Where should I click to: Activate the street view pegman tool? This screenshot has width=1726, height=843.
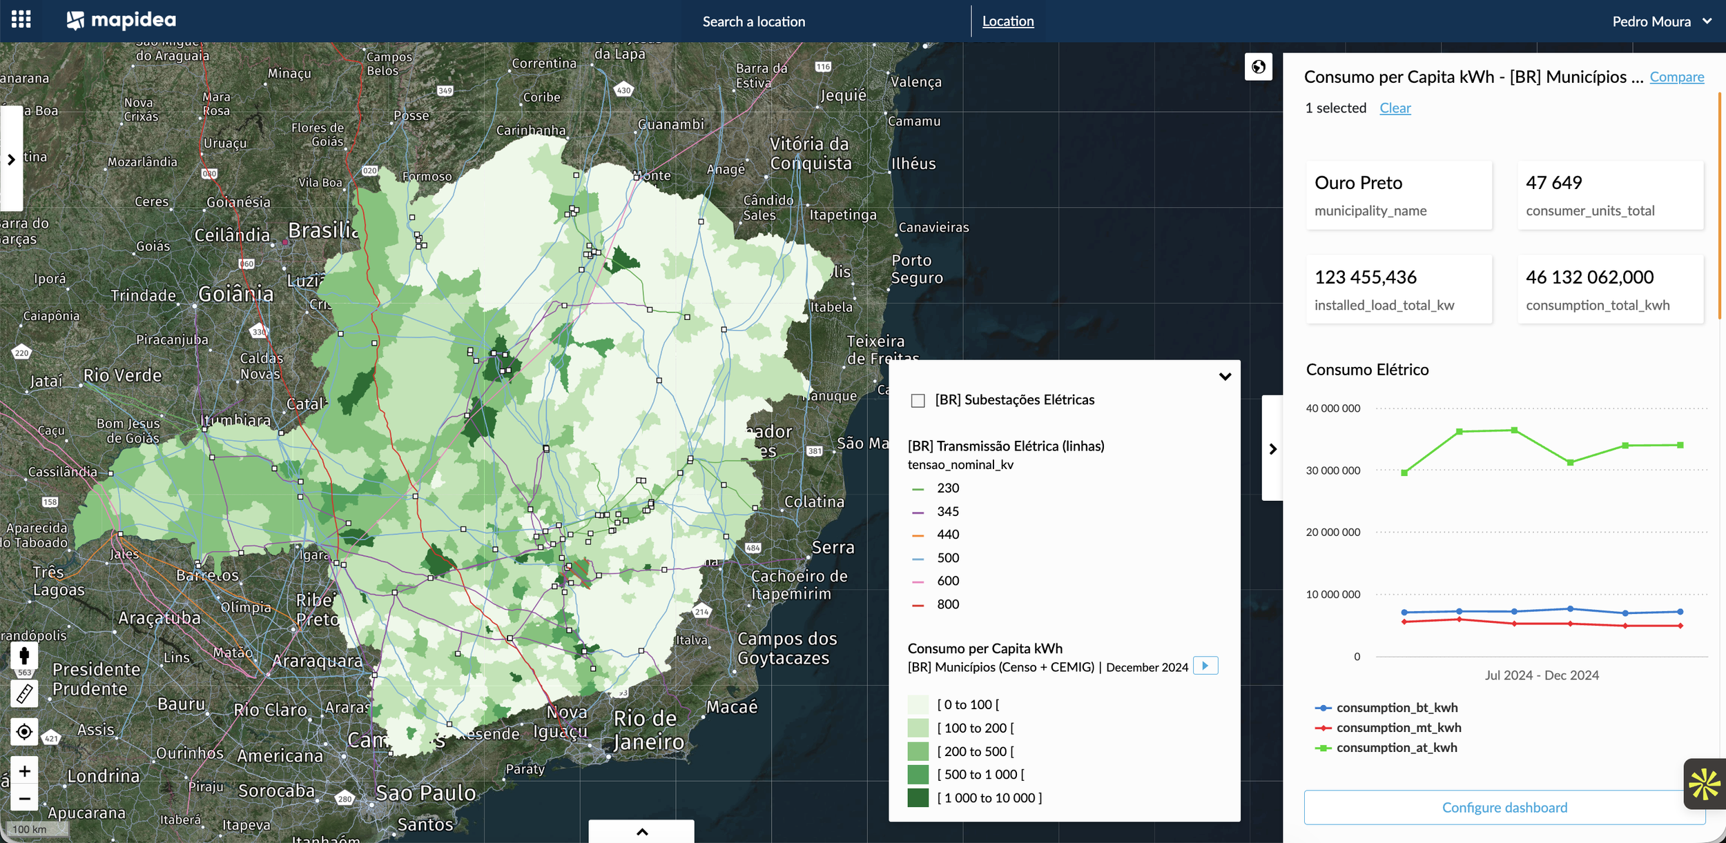click(24, 655)
